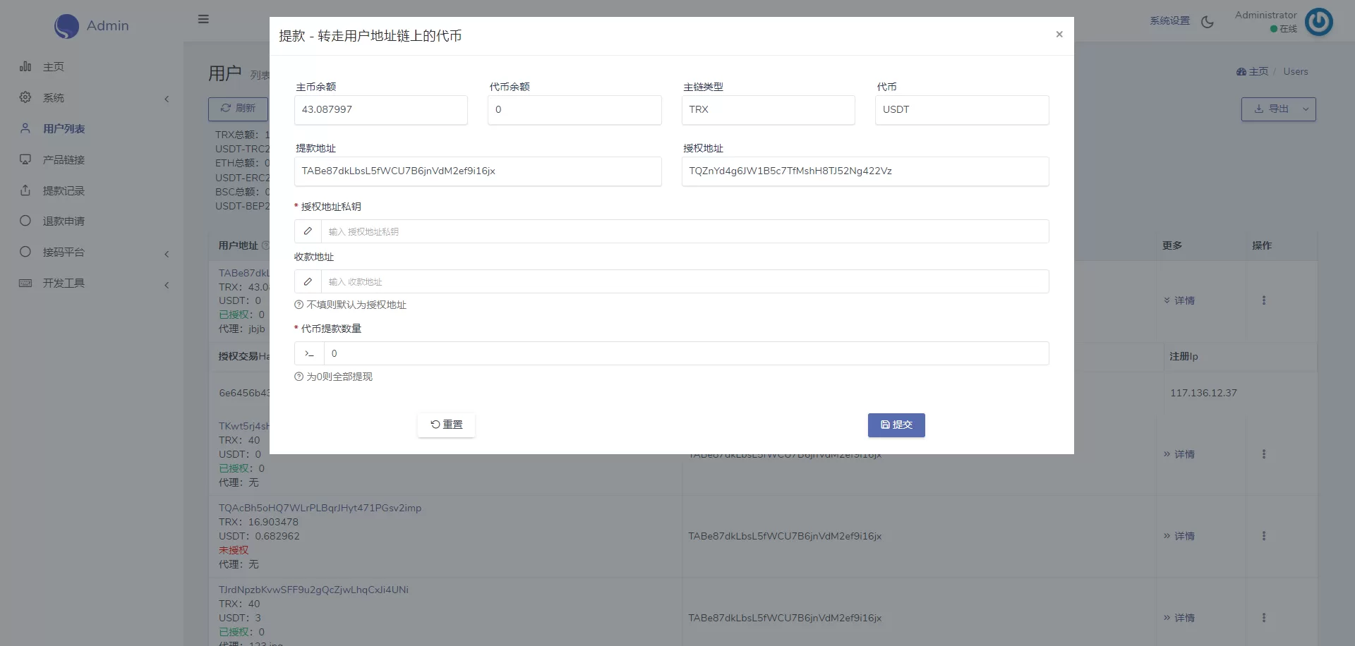Submit the withdrawal with 提交 button
Image resolution: width=1355 pixels, height=646 pixels.
[x=896, y=425]
